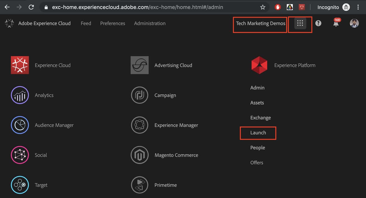Open the Advertising Cloud icon
This screenshot has width=366, height=198.
click(139, 65)
